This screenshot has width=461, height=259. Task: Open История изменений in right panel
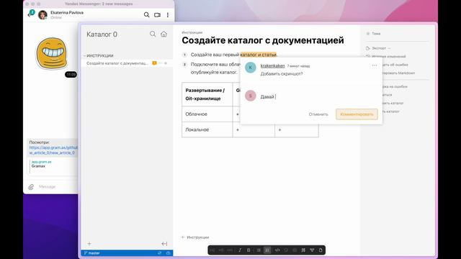[386, 56]
